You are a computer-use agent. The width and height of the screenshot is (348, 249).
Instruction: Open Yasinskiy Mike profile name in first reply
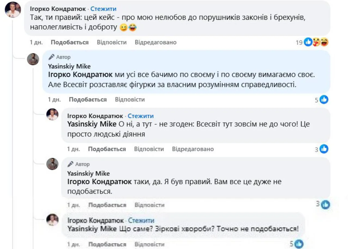[x=69, y=66]
